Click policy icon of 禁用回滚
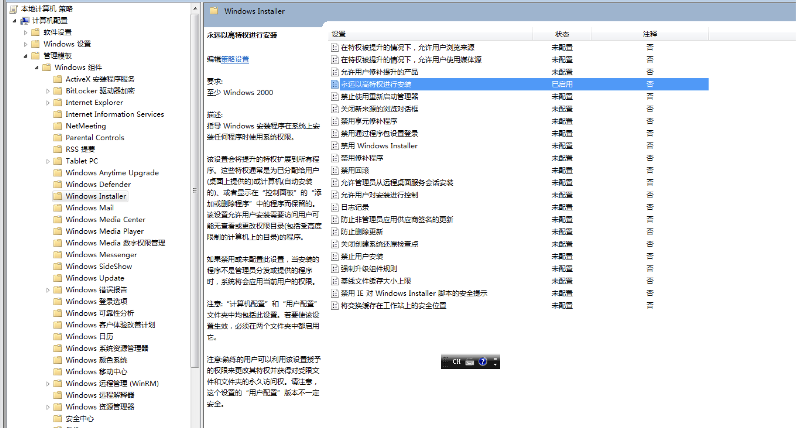 pos(335,170)
